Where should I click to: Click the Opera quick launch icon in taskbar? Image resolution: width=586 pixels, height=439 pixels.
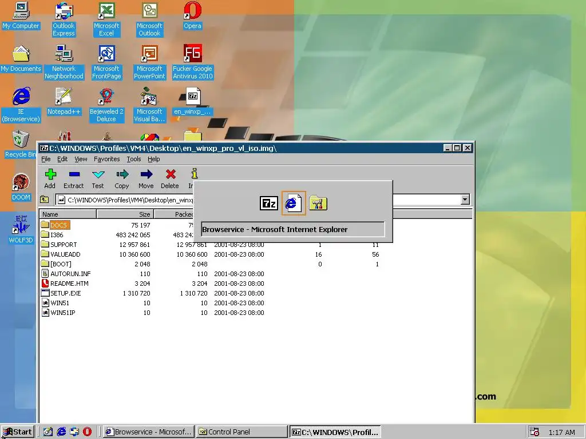click(x=87, y=432)
